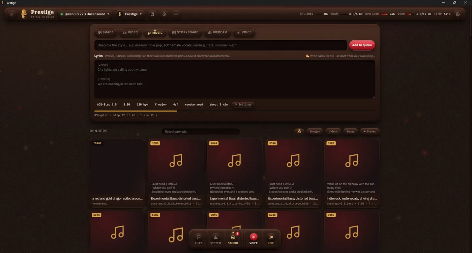The width and height of the screenshot is (472, 253).
Task: Open the hamburger sidebar menu
Action: [x=12, y=14]
